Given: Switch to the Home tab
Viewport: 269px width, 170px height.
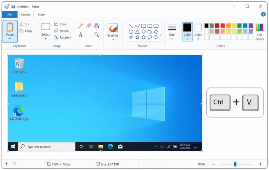Looking at the screenshot, I should coord(26,15).
